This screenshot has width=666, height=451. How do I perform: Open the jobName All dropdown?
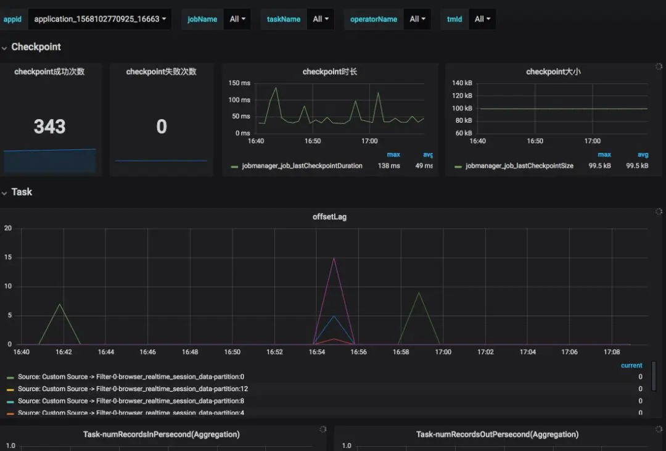237,19
